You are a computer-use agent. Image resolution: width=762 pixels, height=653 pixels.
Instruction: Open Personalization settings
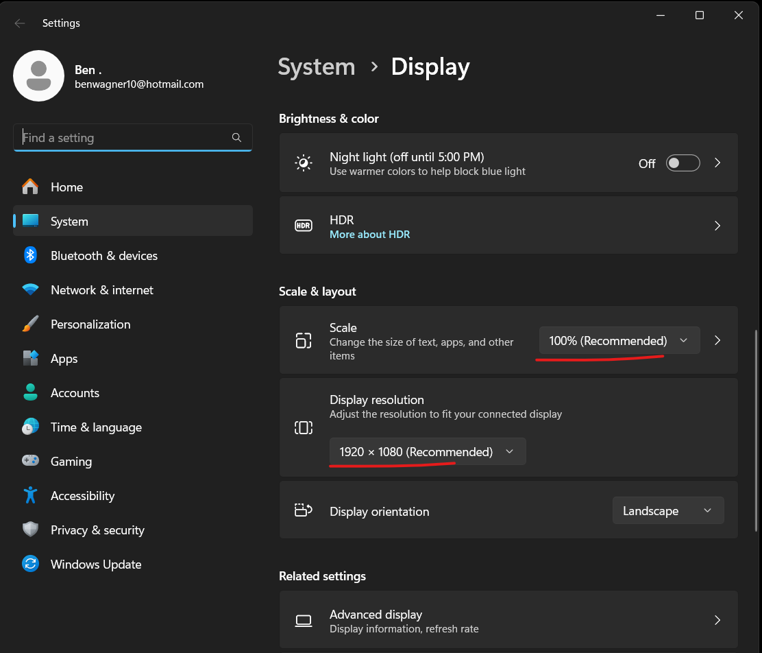pos(133,324)
